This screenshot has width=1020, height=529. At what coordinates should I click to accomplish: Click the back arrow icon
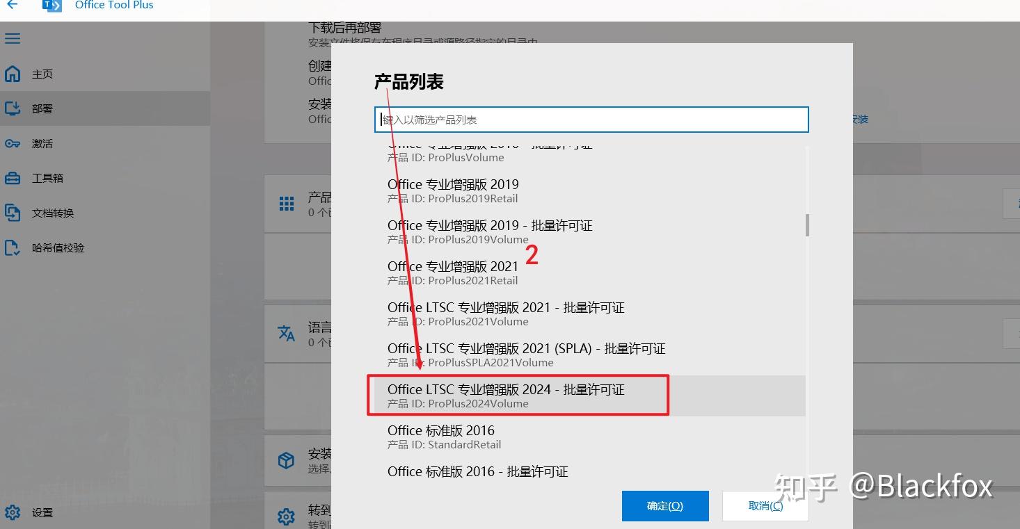pyautogui.click(x=12, y=4)
